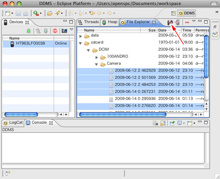The height and width of the screenshot is (179, 220).
Task: Close the File Explorer tab
Action: pos(154,22)
